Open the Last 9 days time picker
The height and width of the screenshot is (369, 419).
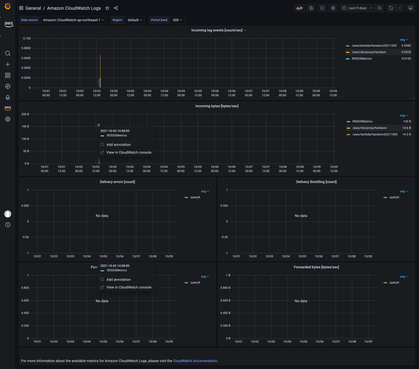pos(357,8)
